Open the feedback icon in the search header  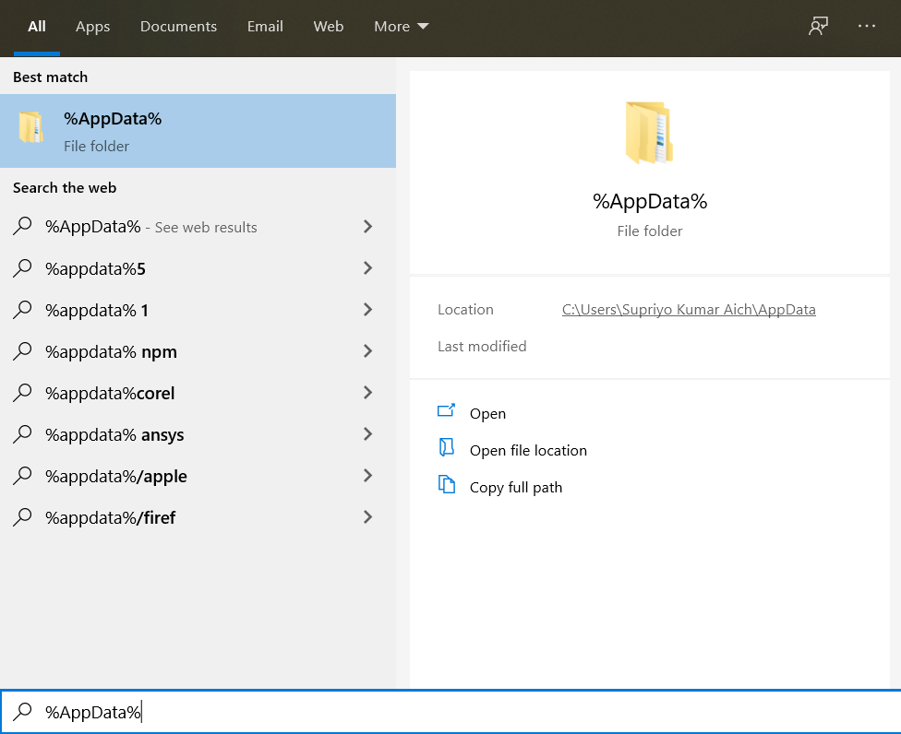(818, 26)
